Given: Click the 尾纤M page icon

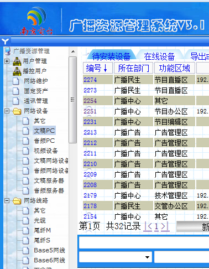Looking at the screenshot, I should pos(26,231).
